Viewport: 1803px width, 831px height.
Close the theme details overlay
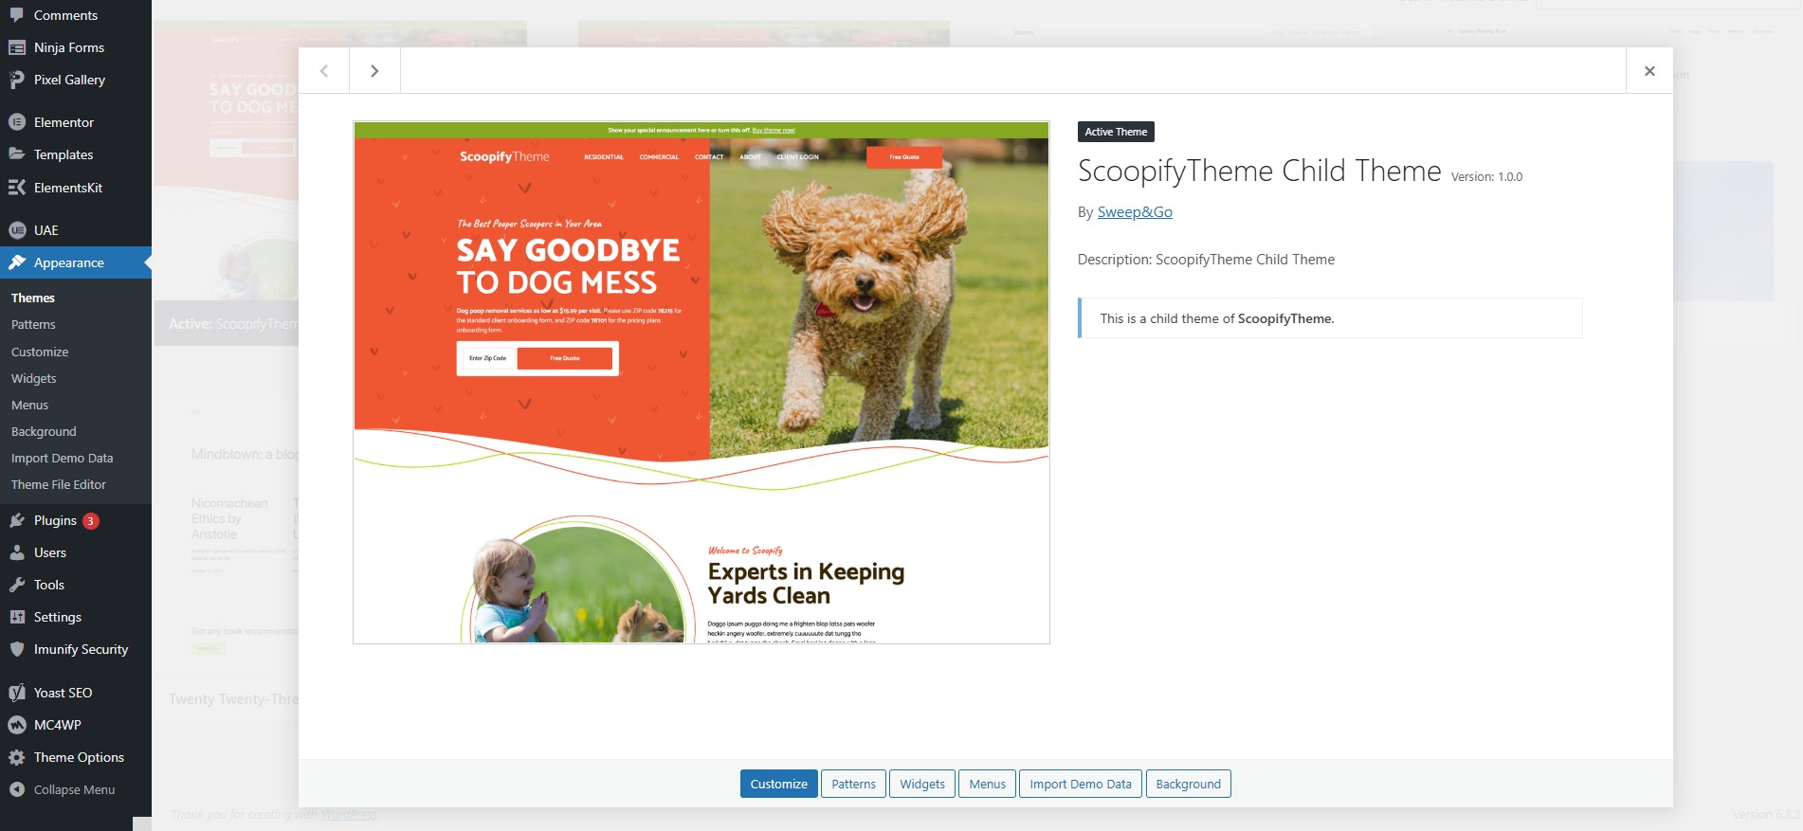click(x=1649, y=71)
